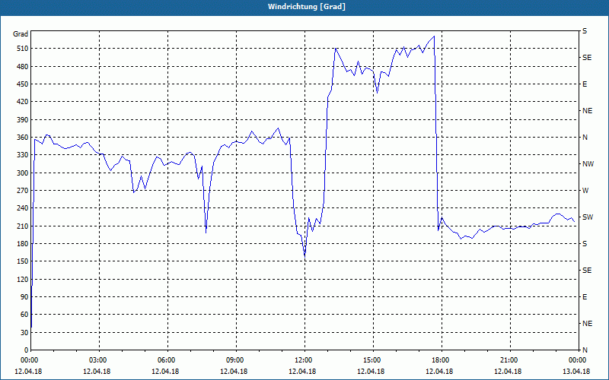Click the chart title 'Windrichtung [Grad]'
The height and width of the screenshot is (380, 609).
point(307,7)
